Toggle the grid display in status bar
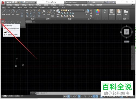 (x=69, y=96)
